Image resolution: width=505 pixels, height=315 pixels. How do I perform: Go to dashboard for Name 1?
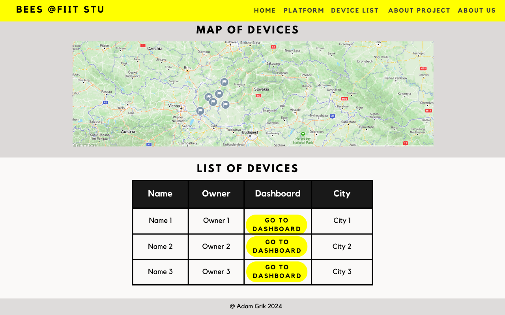click(277, 224)
